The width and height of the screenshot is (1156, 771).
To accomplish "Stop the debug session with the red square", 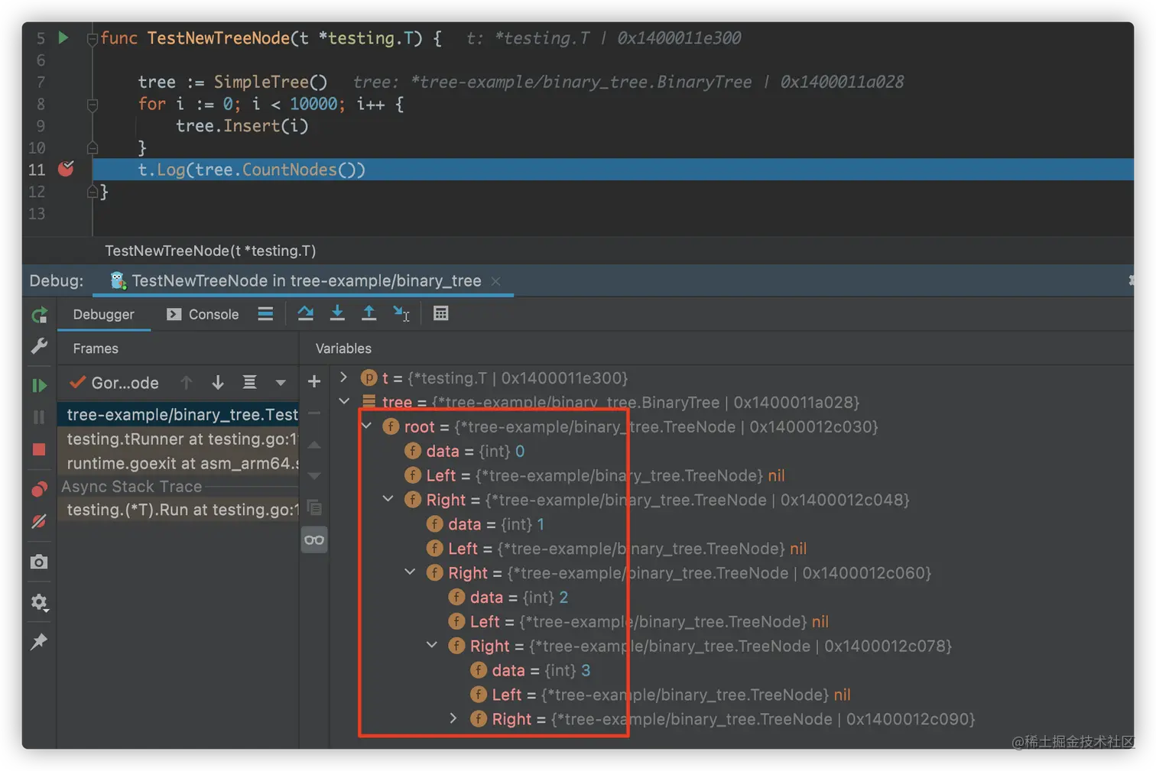I will click(x=39, y=449).
